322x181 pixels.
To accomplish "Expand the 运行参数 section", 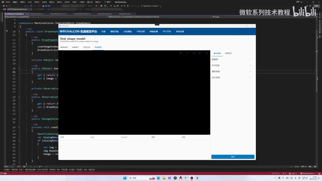I will (x=231, y=77).
